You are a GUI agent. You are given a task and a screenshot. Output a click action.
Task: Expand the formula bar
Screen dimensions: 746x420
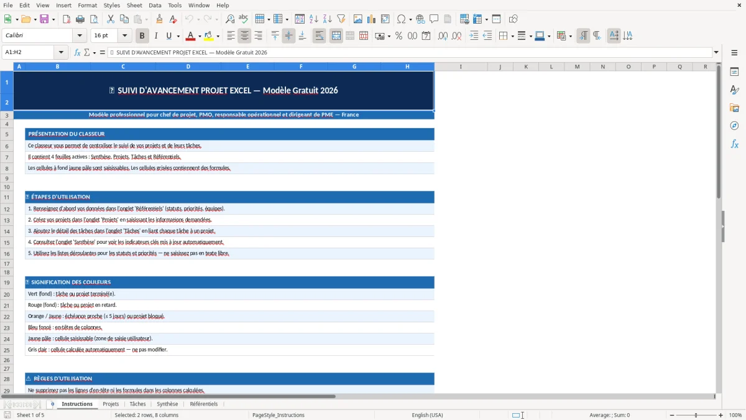716,52
